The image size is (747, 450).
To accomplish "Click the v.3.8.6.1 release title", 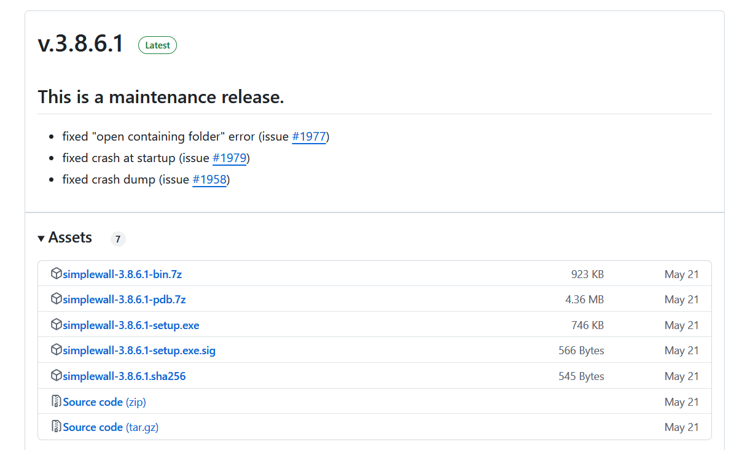I will pyautogui.click(x=81, y=44).
